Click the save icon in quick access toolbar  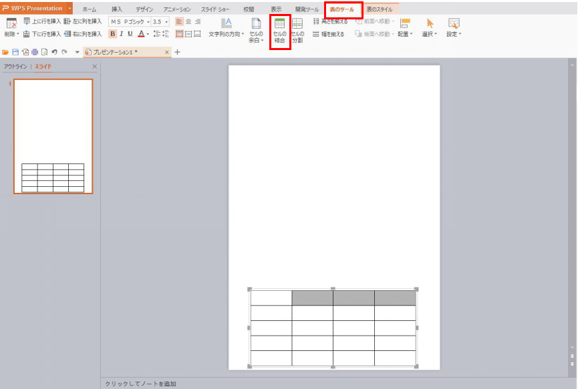(15, 52)
